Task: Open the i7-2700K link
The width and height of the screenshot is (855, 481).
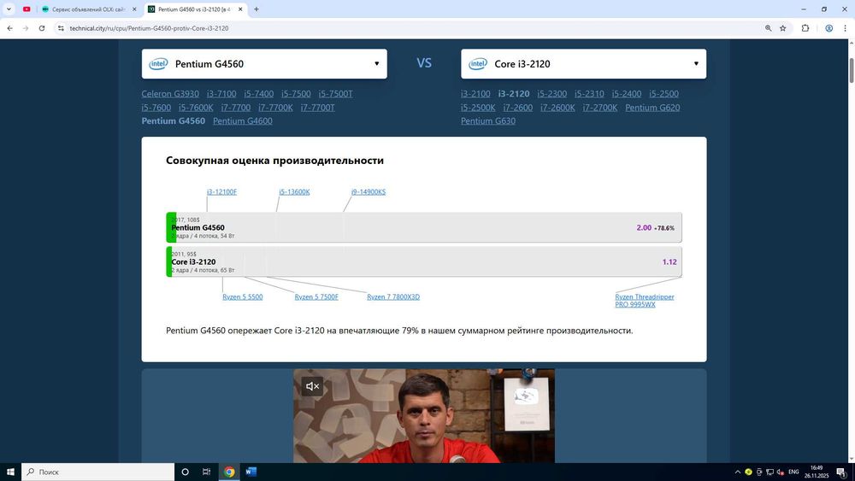Action: click(x=600, y=108)
